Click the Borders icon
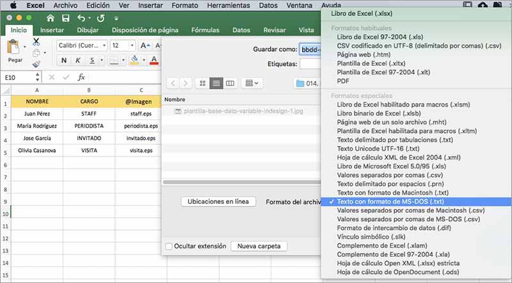Screen dimensions: 512x283 114,60
